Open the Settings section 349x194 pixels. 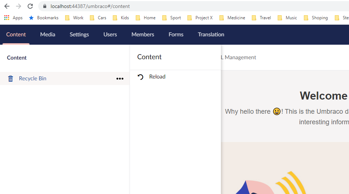tap(79, 35)
